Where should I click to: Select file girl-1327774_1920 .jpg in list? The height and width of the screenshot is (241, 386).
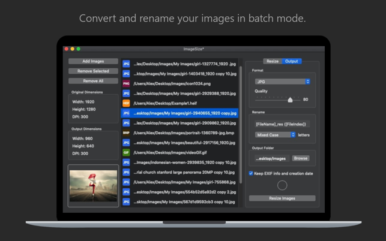pos(179,64)
